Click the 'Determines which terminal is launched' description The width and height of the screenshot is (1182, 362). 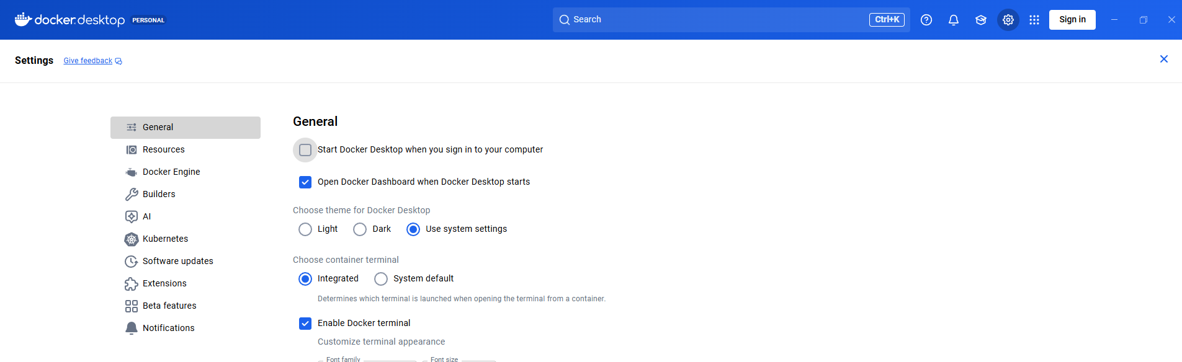(462, 299)
